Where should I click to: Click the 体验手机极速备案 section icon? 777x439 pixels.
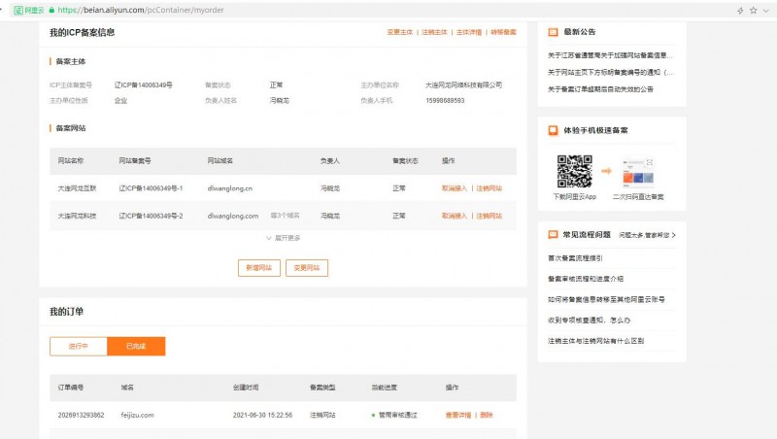pyautogui.click(x=553, y=129)
